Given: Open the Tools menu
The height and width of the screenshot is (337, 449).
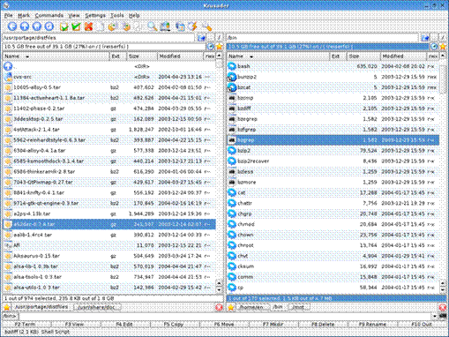Looking at the screenshot, I should [x=117, y=15].
